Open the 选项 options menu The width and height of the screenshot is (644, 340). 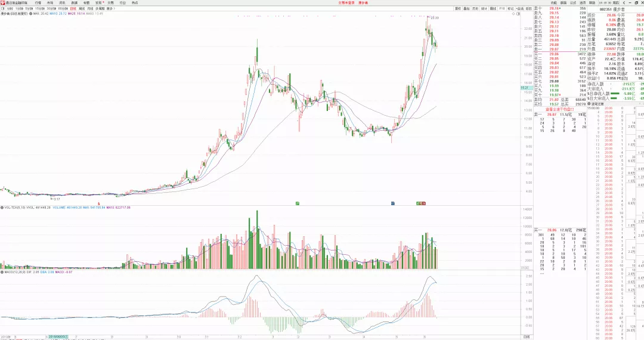tap(583, 2)
